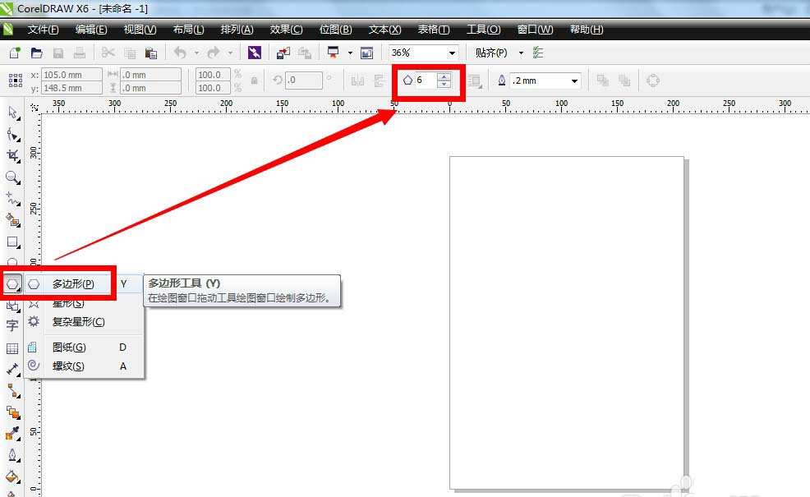Select the Text tool (字)

pyautogui.click(x=12, y=326)
